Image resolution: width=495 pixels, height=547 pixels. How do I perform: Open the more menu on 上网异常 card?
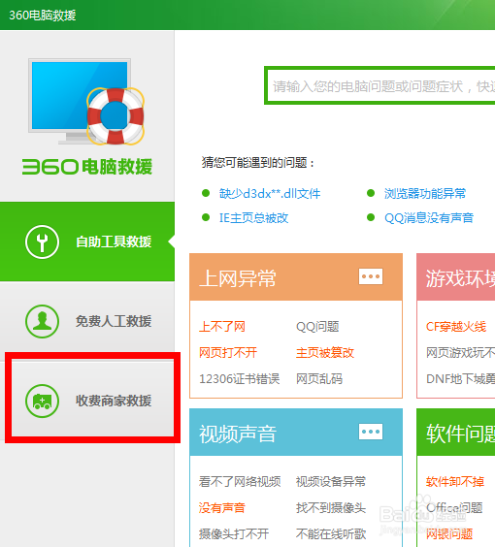pos(371,276)
